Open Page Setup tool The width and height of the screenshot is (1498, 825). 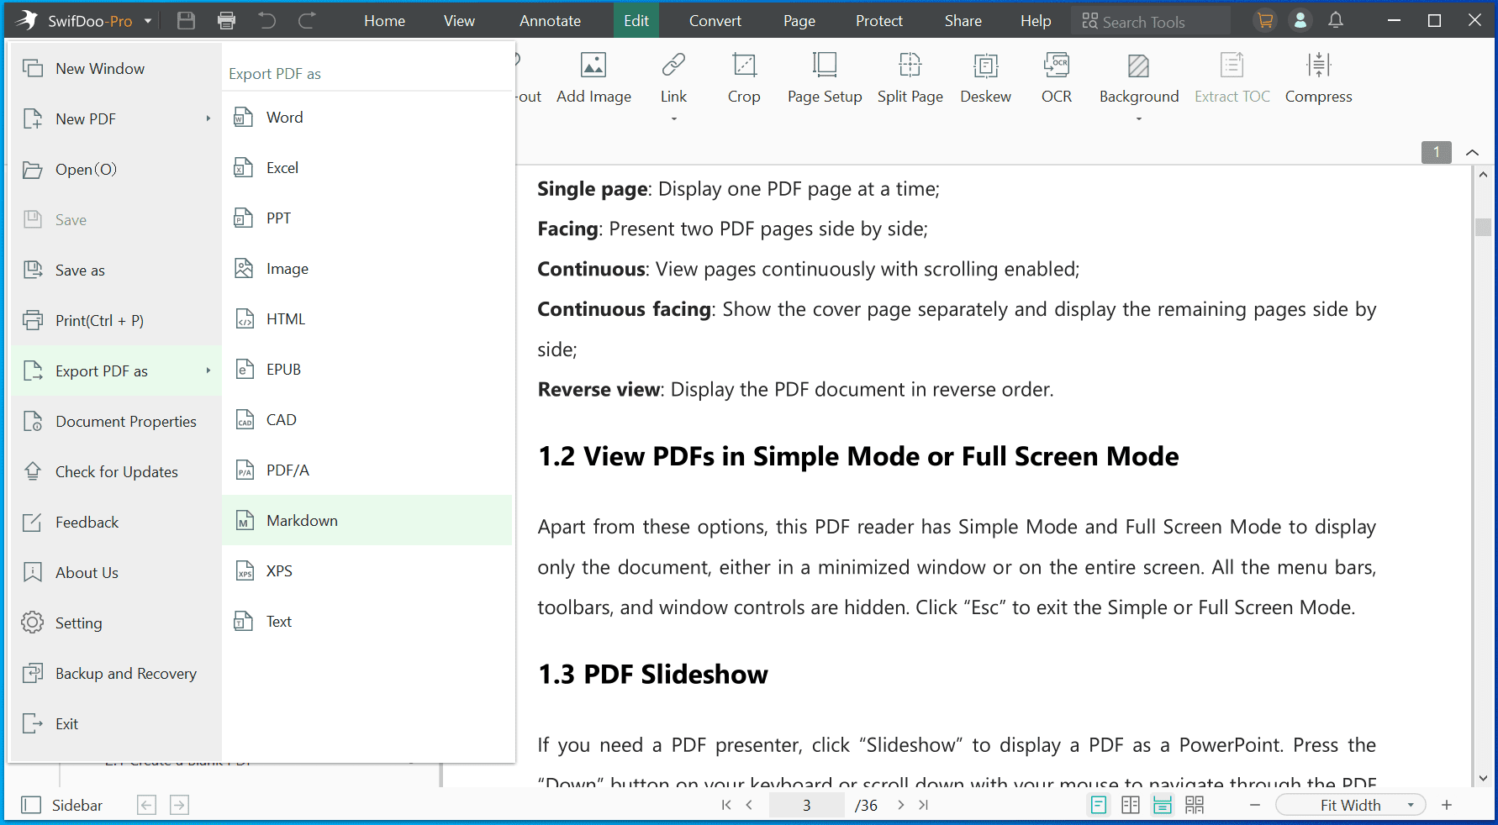(x=825, y=78)
